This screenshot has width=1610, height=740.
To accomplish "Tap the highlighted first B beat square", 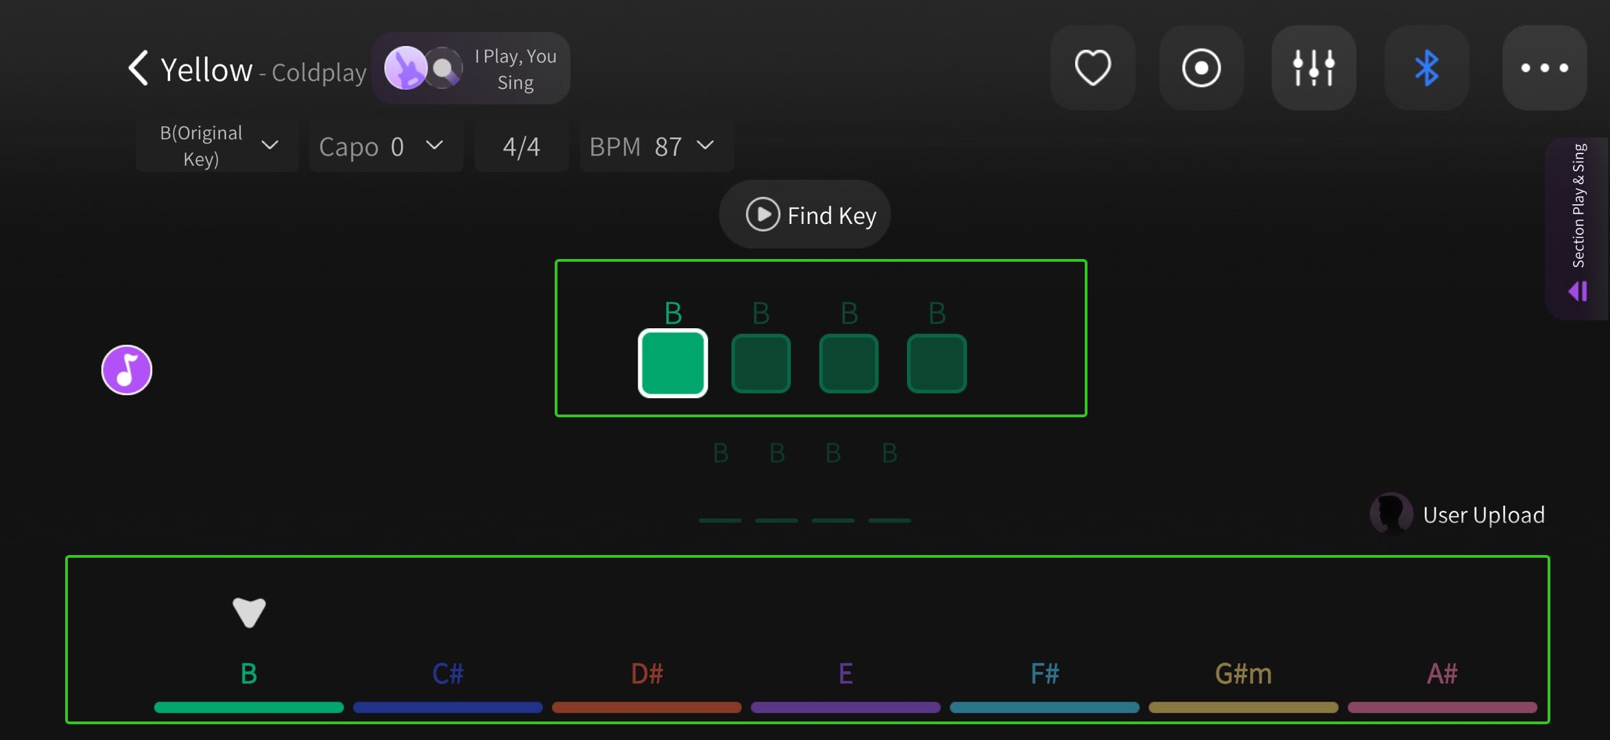I will [x=673, y=363].
